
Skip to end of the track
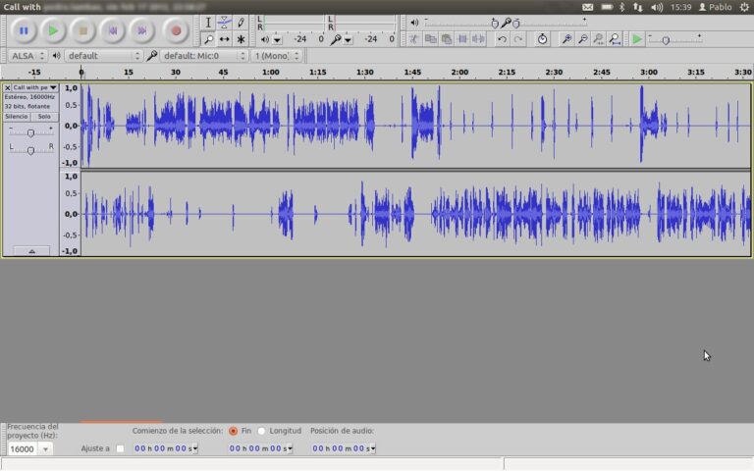pyautogui.click(x=142, y=31)
